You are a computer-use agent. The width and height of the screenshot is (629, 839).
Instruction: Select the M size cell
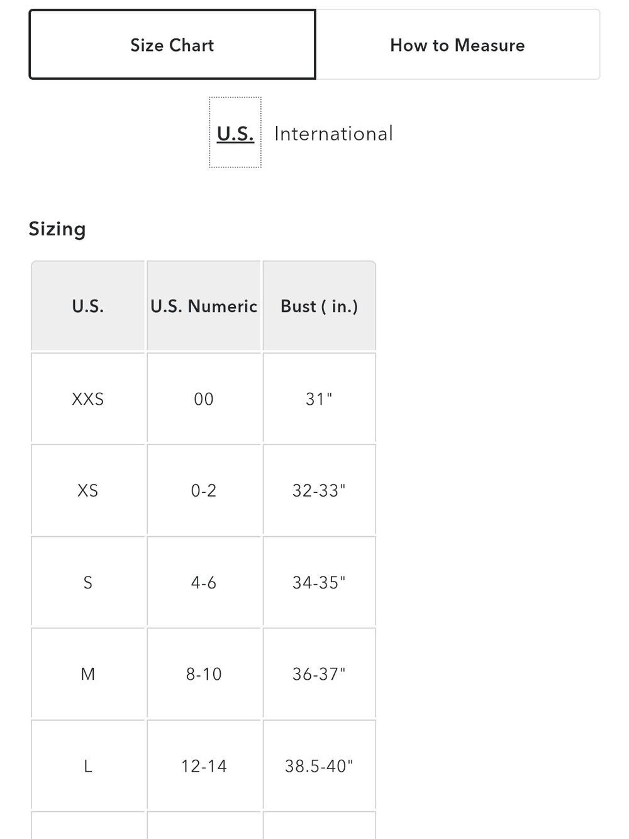(x=88, y=673)
